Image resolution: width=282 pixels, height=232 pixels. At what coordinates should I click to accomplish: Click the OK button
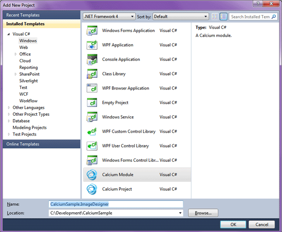point(233,225)
